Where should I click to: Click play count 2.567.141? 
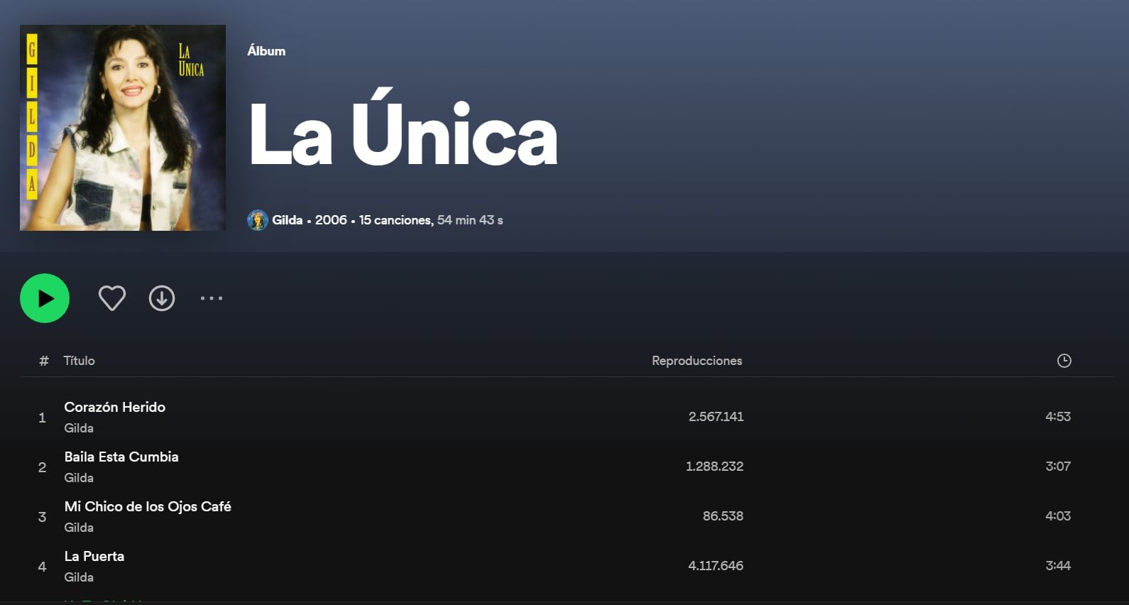tap(716, 417)
